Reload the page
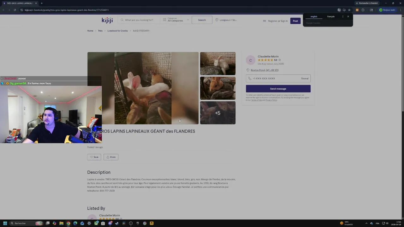The height and width of the screenshot is (227, 404). pyautogui.click(x=15, y=10)
